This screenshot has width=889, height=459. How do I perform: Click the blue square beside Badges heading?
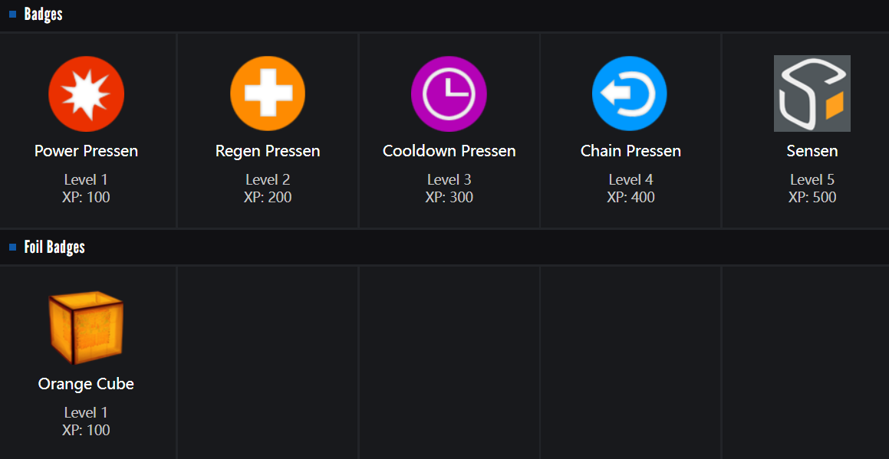coord(12,15)
